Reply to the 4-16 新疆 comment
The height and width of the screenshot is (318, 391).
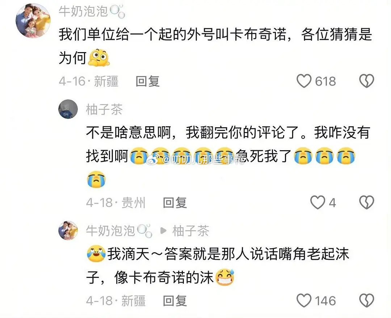[x=148, y=81]
